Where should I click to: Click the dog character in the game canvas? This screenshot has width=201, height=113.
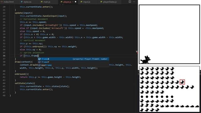pos(145,60)
